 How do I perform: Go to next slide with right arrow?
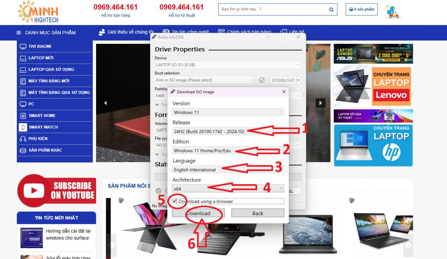click(320, 103)
